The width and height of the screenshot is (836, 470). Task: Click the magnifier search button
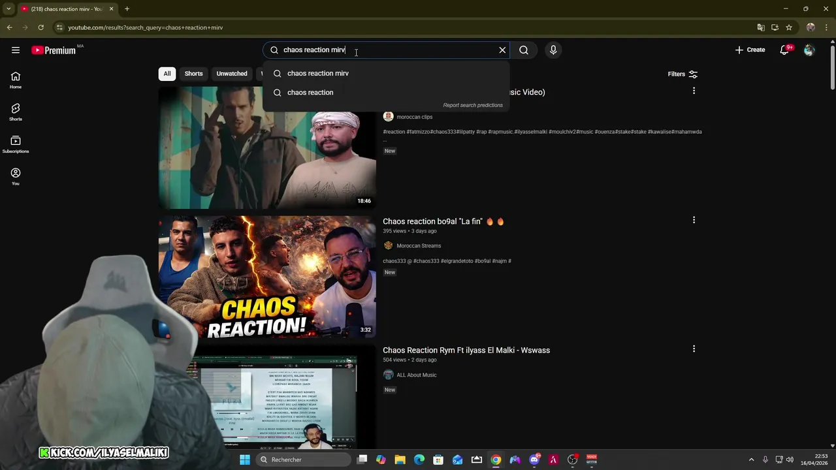point(524,50)
